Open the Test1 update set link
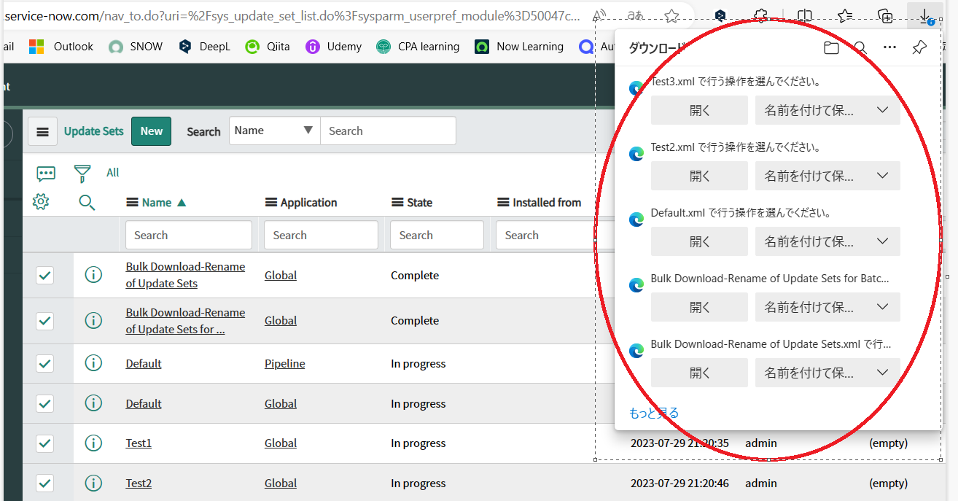The width and height of the screenshot is (958, 501). 139,443
